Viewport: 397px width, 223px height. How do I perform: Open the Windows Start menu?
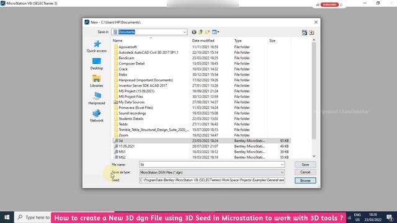pyautogui.click(x=7, y=217)
